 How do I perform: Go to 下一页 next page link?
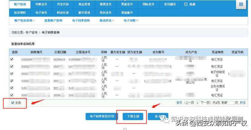click(x=206, y=103)
